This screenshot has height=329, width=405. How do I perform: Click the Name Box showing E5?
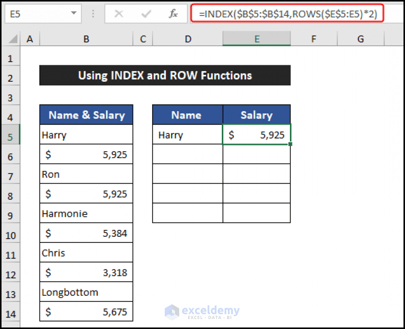(43, 14)
